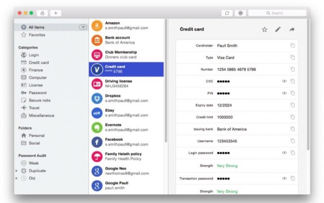Open the Driving license item
Viewport: 324px width, 203px height.
pyautogui.click(x=126, y=84)
